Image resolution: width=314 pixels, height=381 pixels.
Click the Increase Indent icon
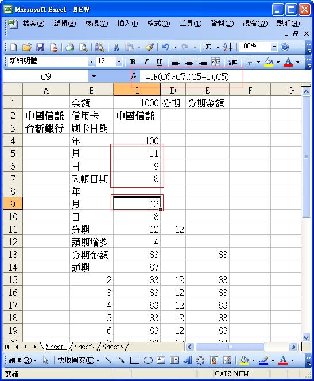click(x=232, y=62)
